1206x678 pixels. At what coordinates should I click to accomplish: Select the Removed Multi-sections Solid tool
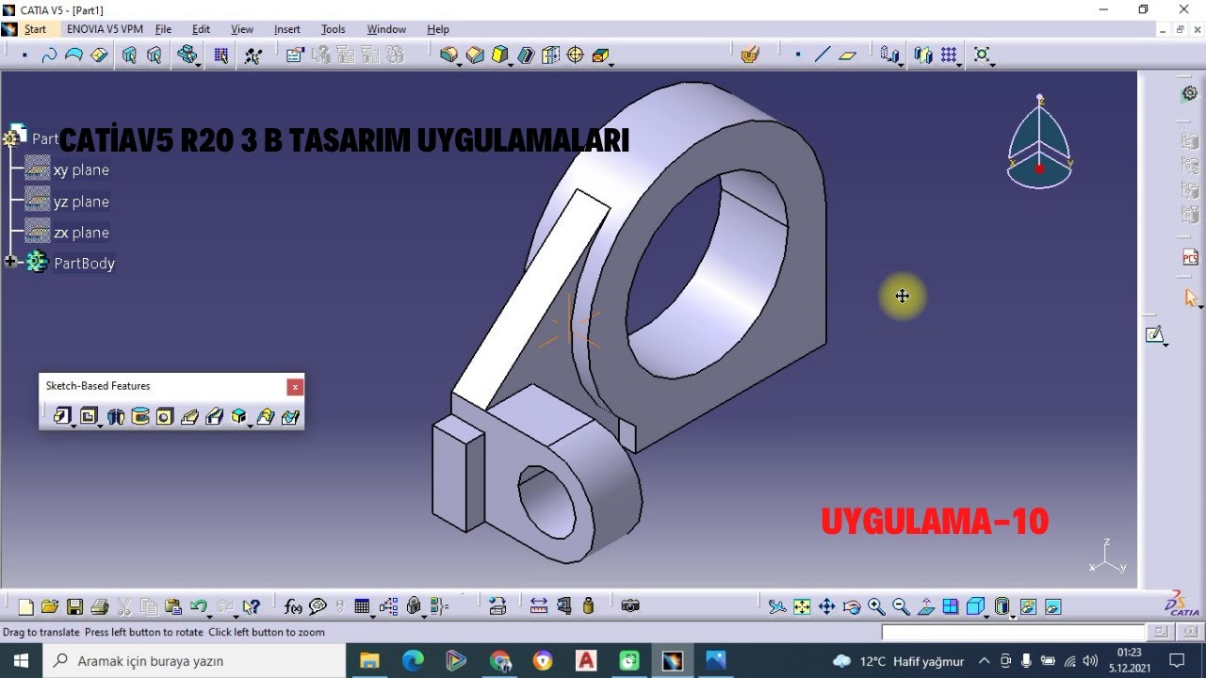click(x=290, y=416)
